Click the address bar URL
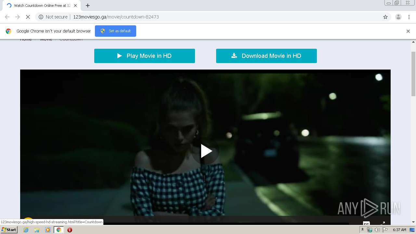 pos(116,17)
